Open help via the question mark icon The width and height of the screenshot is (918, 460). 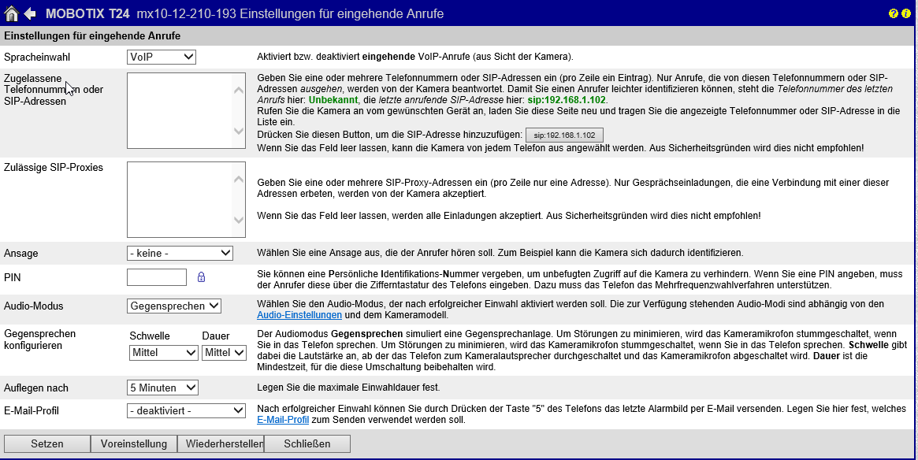(x=892, y=13)
